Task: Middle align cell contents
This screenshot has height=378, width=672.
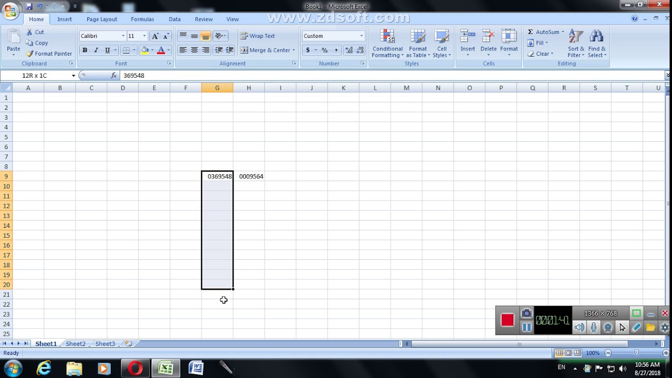Action: pos(194,36)
